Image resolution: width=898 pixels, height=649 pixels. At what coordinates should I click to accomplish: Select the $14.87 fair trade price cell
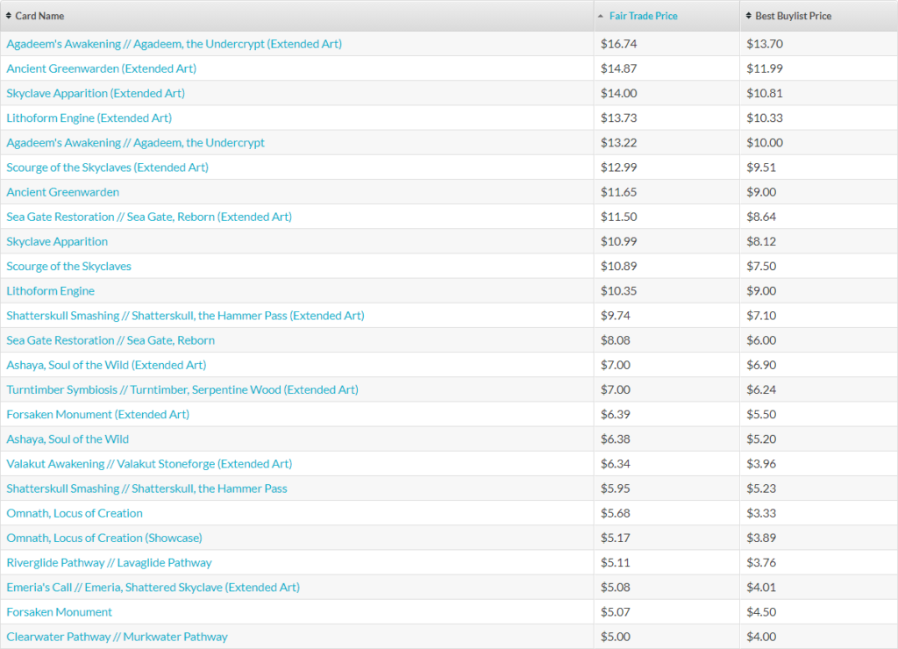[666, 68]
